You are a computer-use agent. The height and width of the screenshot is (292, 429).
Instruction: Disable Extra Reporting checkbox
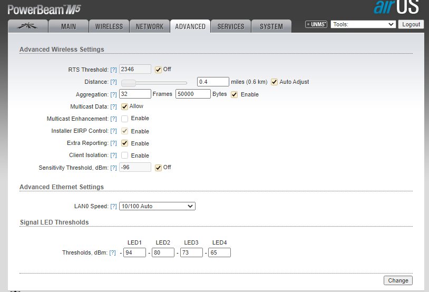pos(124,143)
